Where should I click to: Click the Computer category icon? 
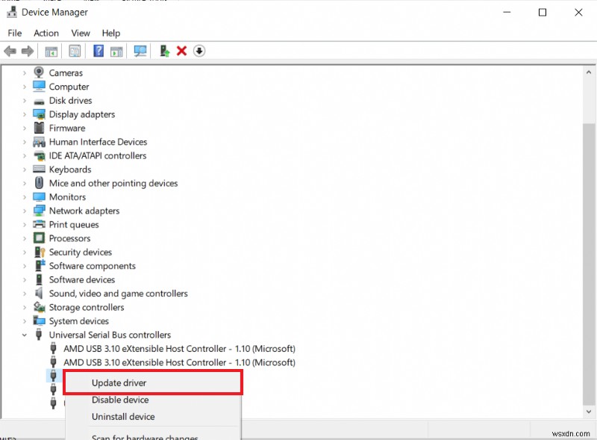pyautogui.click(x=39, y=87)
